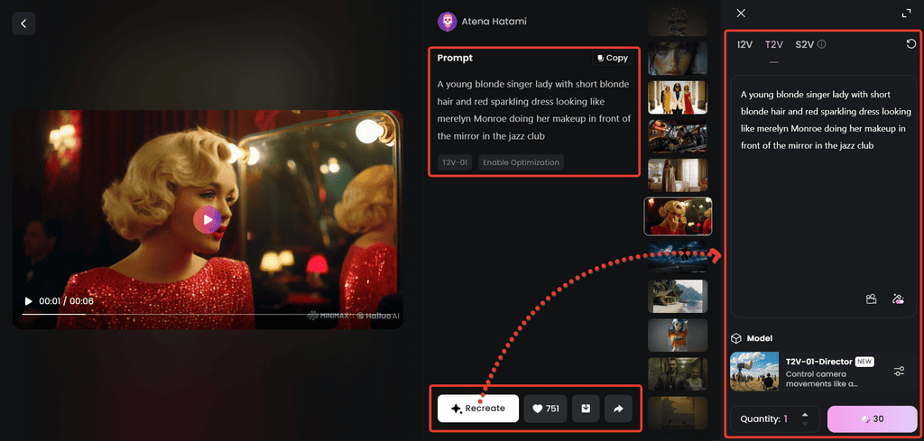Click the small play icon in video controls
Viewport: 924px width, 441px height.
click(28, 301)
